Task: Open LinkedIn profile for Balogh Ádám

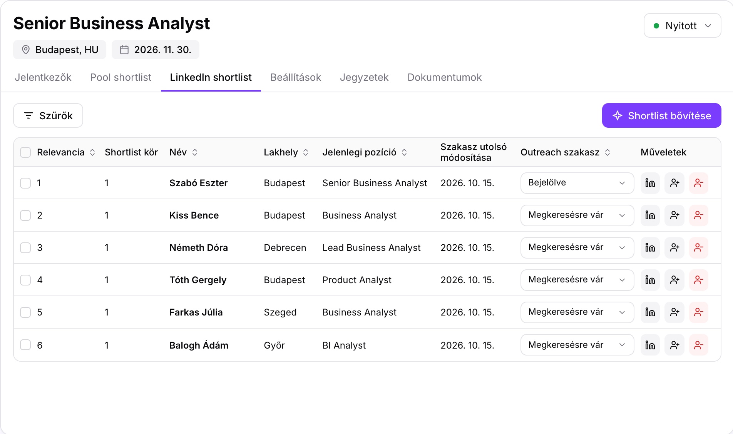Action: coord(650,345)
